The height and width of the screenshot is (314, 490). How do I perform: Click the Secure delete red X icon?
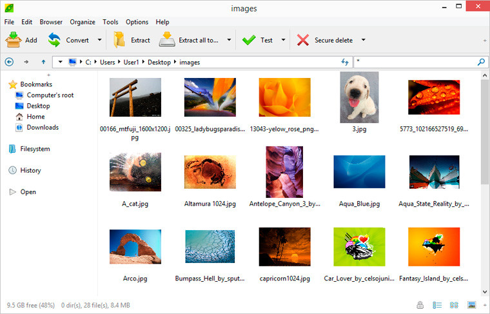point(303,40)
